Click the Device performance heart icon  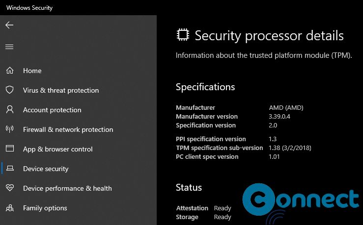10,188
